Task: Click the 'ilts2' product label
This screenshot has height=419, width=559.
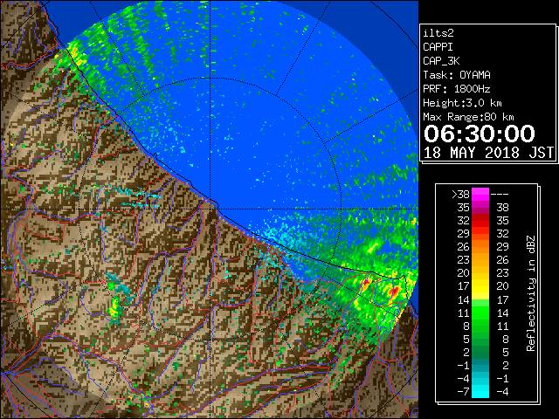Action: point(438,33)
